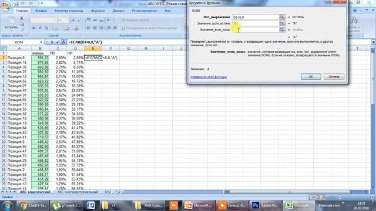Image resolution: width=376 pixels, height=211 pixels.
Task: Click the Format Painter brush icon
Action: tap(22, 30)
